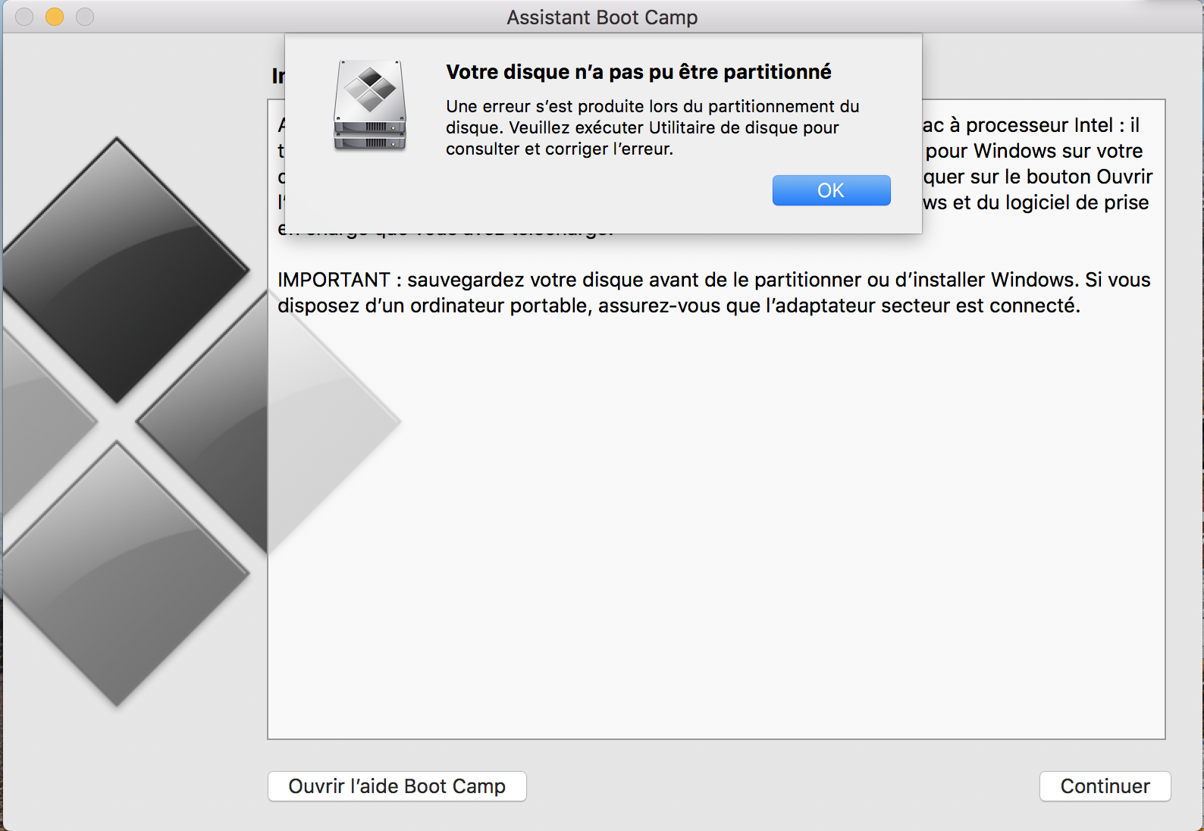Click the blue OK button
Image resolution: width=1204 pixels, height=831 pixels.
coord(831,190)
